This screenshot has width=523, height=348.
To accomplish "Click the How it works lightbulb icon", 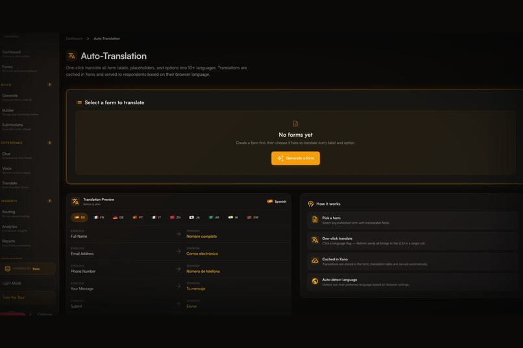I will [x=311, y=203].
